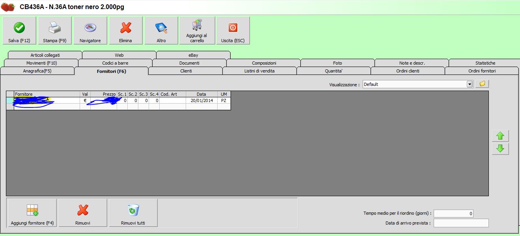
Task: Print with the Stampa (F9) button
Action: pos(55,30)
